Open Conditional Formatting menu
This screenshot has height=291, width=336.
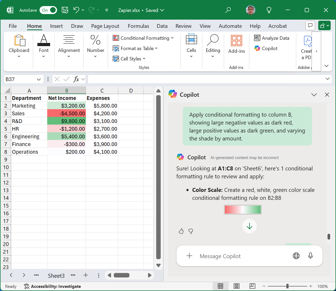143,38
